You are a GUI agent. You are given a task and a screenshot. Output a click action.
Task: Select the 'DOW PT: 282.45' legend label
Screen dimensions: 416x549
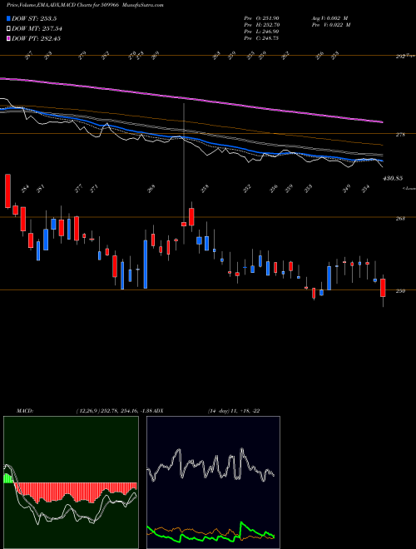tap(36, 38)
